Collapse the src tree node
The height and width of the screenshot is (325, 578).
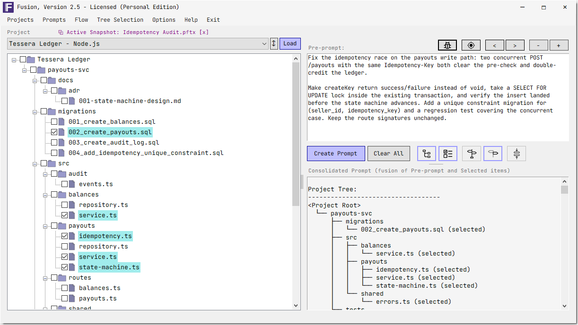click(35, 164)
